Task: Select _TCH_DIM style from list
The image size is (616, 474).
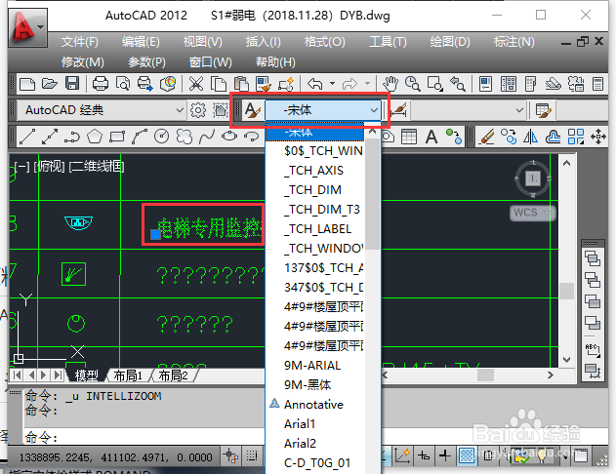Action: pos(313,190)
